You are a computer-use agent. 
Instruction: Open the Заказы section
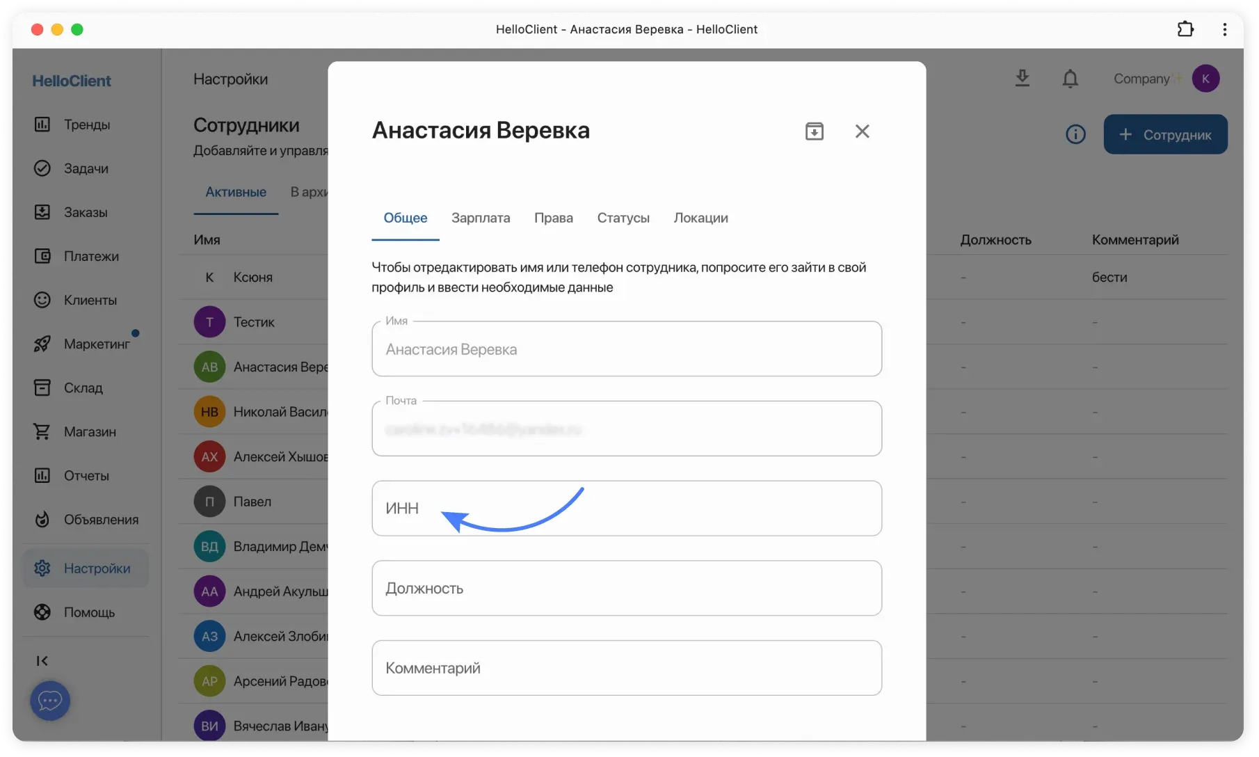[86, 212]
